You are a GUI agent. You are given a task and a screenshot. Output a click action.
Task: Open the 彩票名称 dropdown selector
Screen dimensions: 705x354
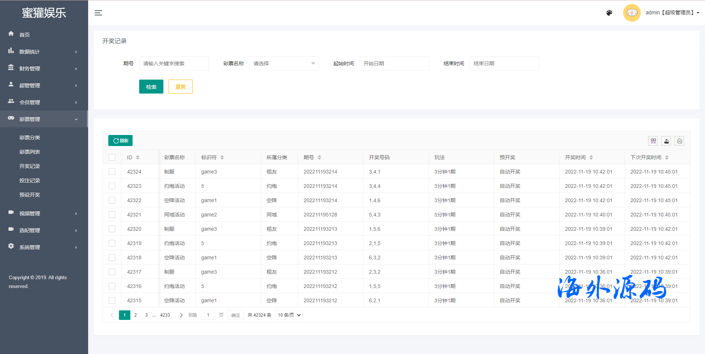[284, 63]
